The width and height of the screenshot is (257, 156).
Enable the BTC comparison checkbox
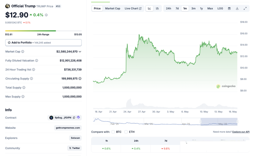[x=113, y=132]
